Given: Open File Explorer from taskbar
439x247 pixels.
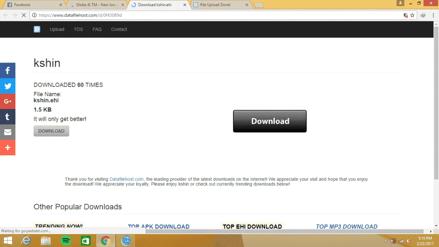Looking at the screenshot, I should coord(46,240).
